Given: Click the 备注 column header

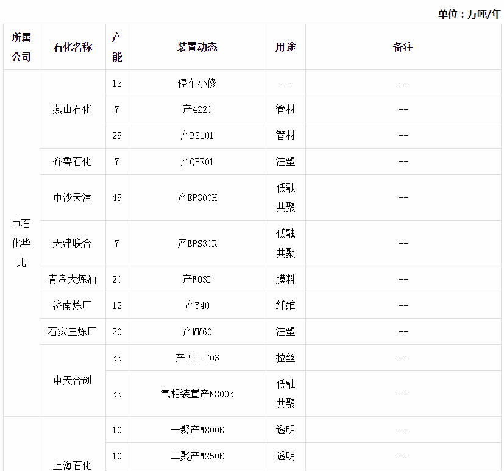Looking at the screenshot, I should (403, 47).
